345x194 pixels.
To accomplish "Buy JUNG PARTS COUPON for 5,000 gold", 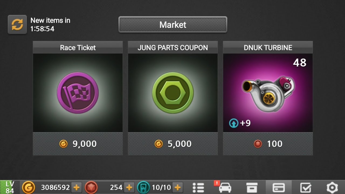I will pyautogui.click(x=173, y=144).
